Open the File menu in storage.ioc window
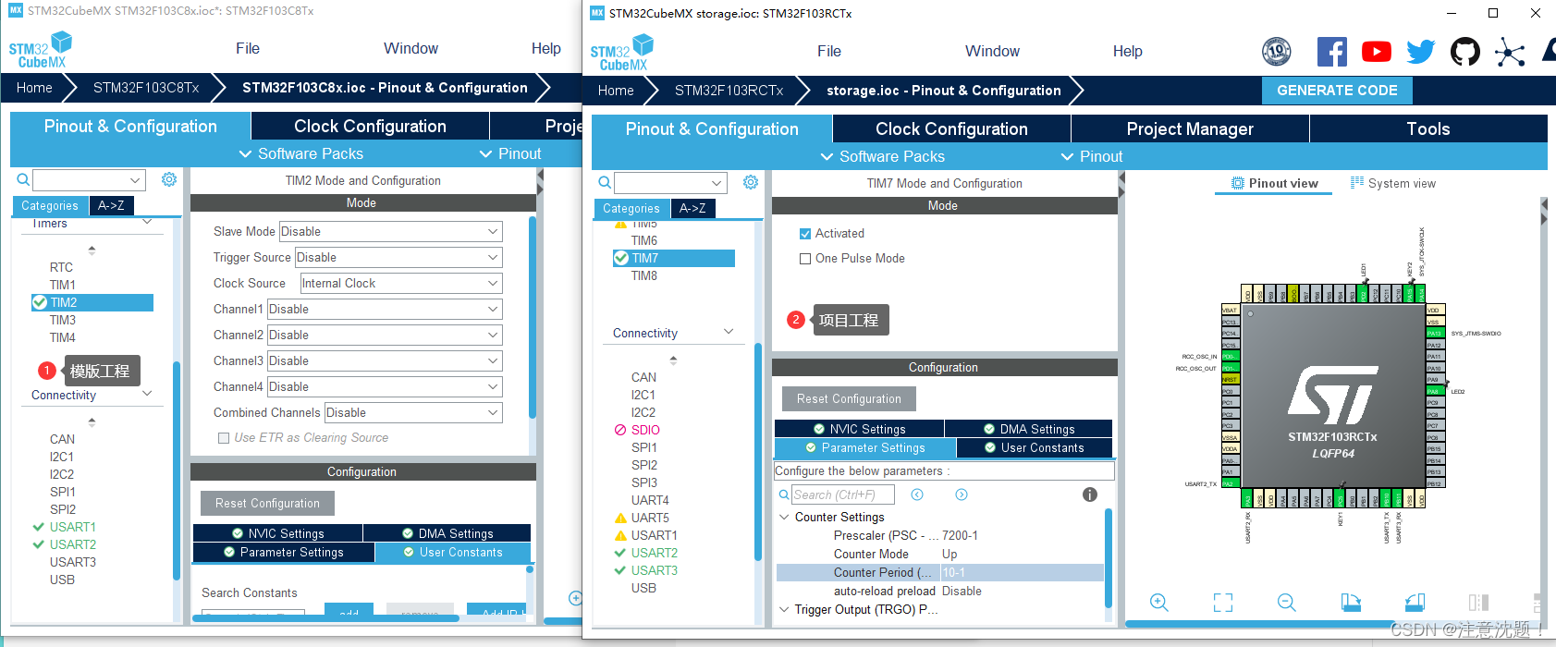 [x=829, y=52]
